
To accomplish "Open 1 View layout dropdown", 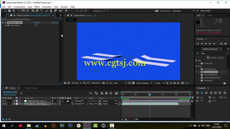I will pyautogui.click(x=159, y=83).
